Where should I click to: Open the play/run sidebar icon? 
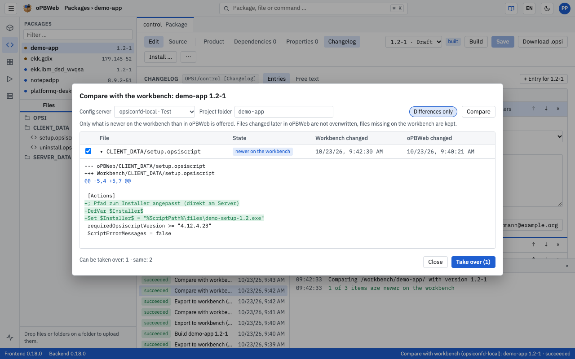coord(10,79)
